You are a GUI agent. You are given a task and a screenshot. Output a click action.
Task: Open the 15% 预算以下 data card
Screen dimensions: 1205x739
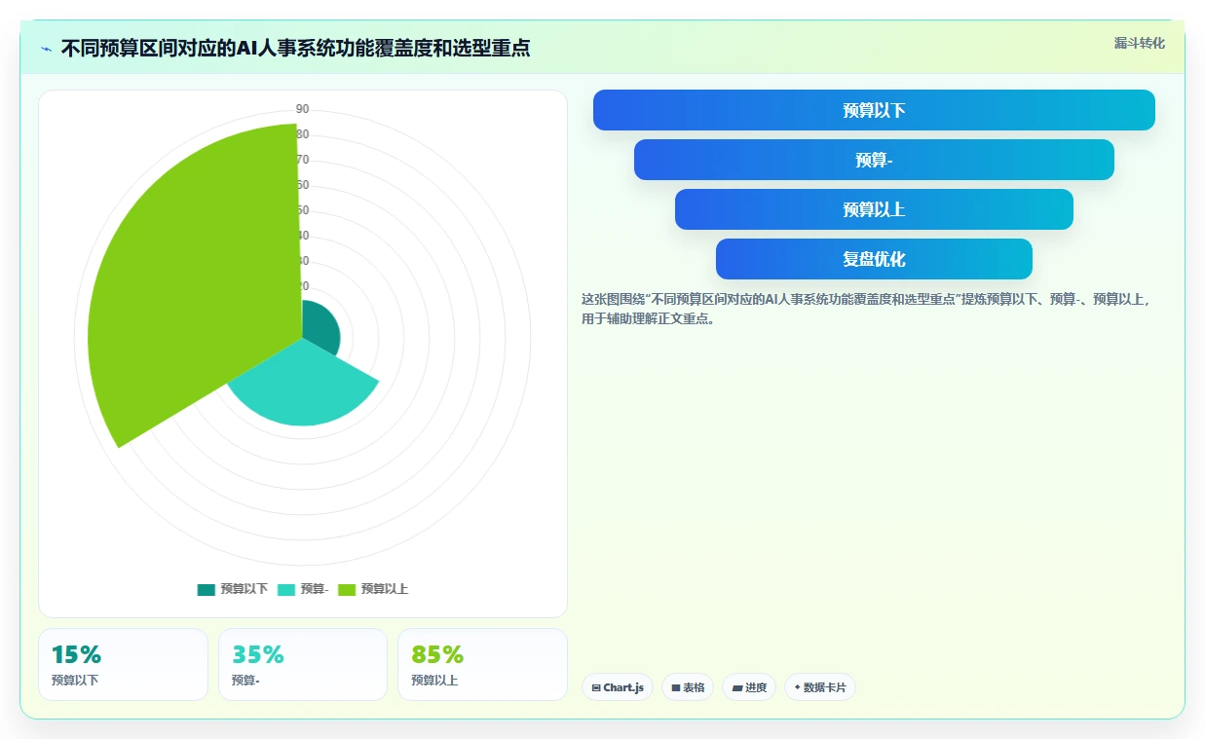(123, 664)
